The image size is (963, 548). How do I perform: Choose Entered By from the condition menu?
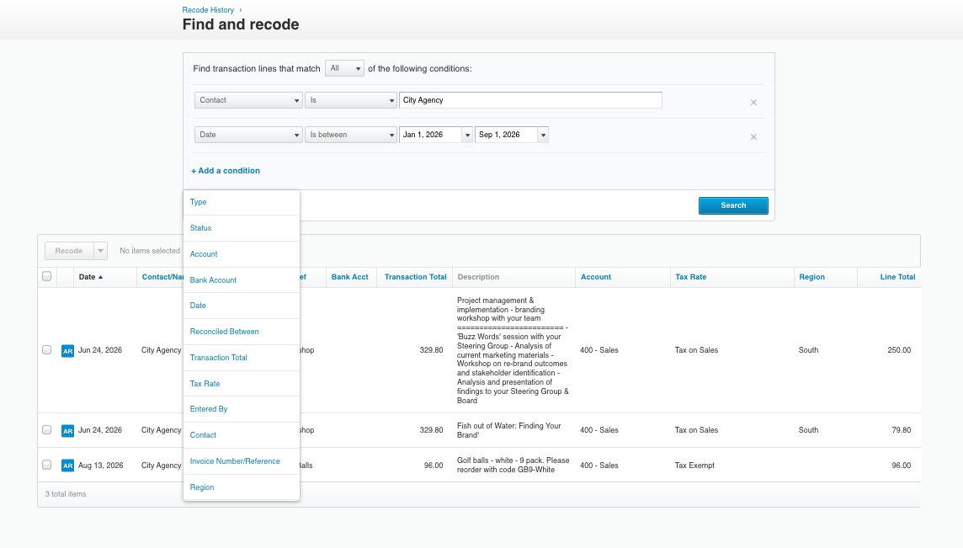(x=242, y=409)
